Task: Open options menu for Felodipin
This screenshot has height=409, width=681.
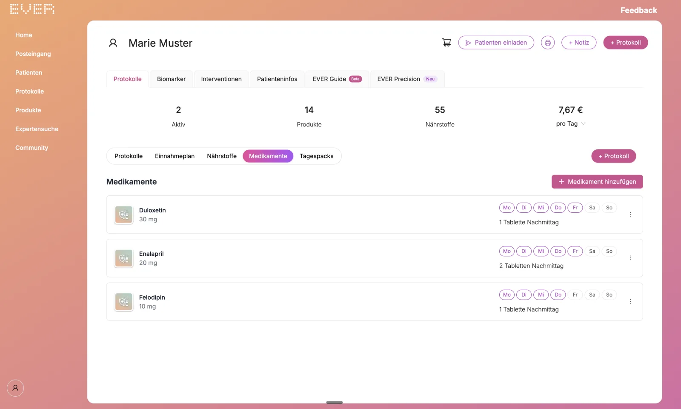Action: (x=630, y=301)
